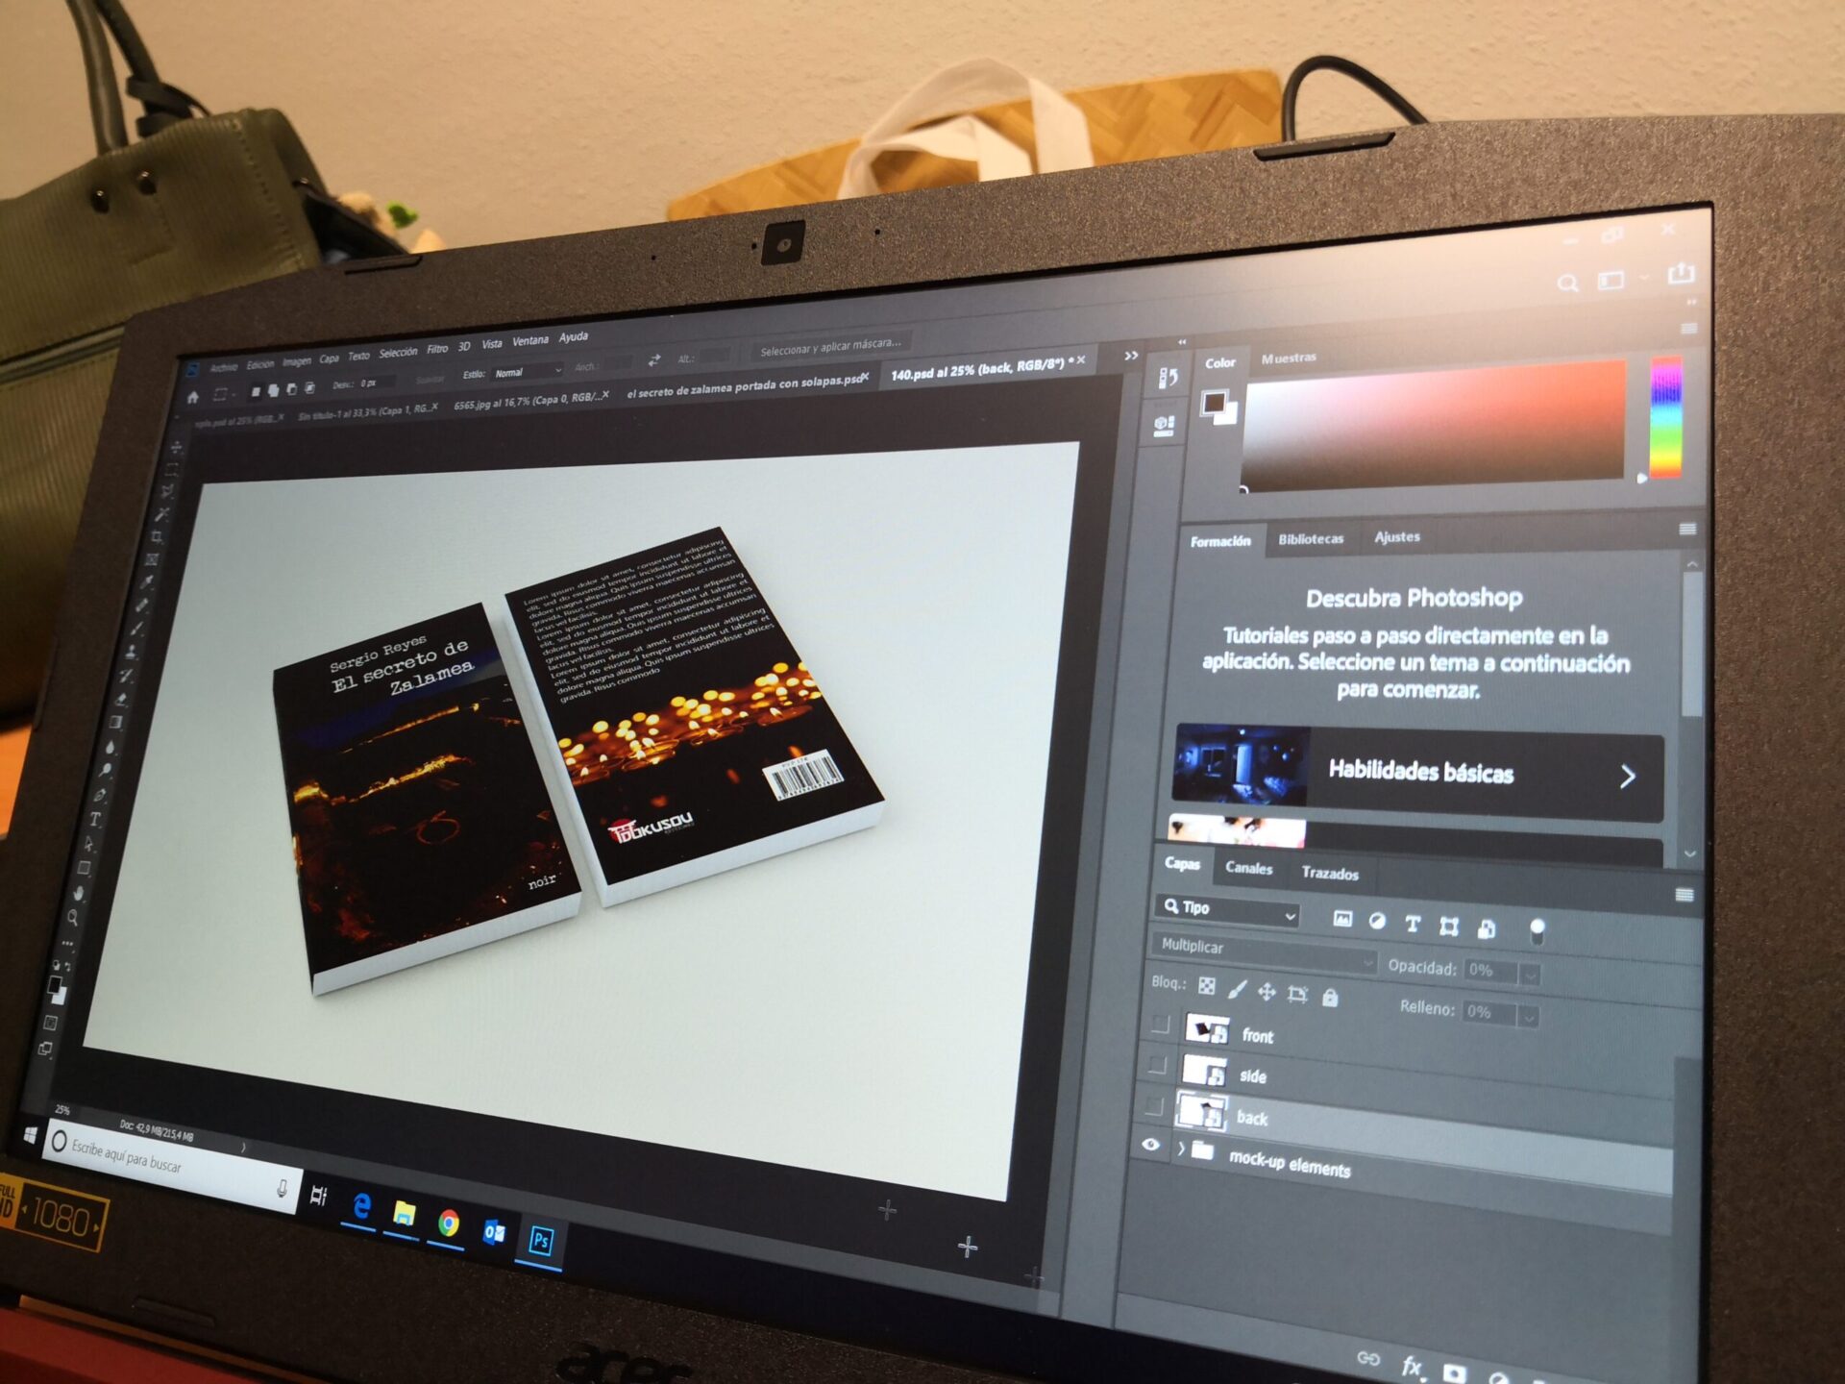Toggle the layer filter on/off switch
1845x1384 pixels.
tap(1537, 930)
